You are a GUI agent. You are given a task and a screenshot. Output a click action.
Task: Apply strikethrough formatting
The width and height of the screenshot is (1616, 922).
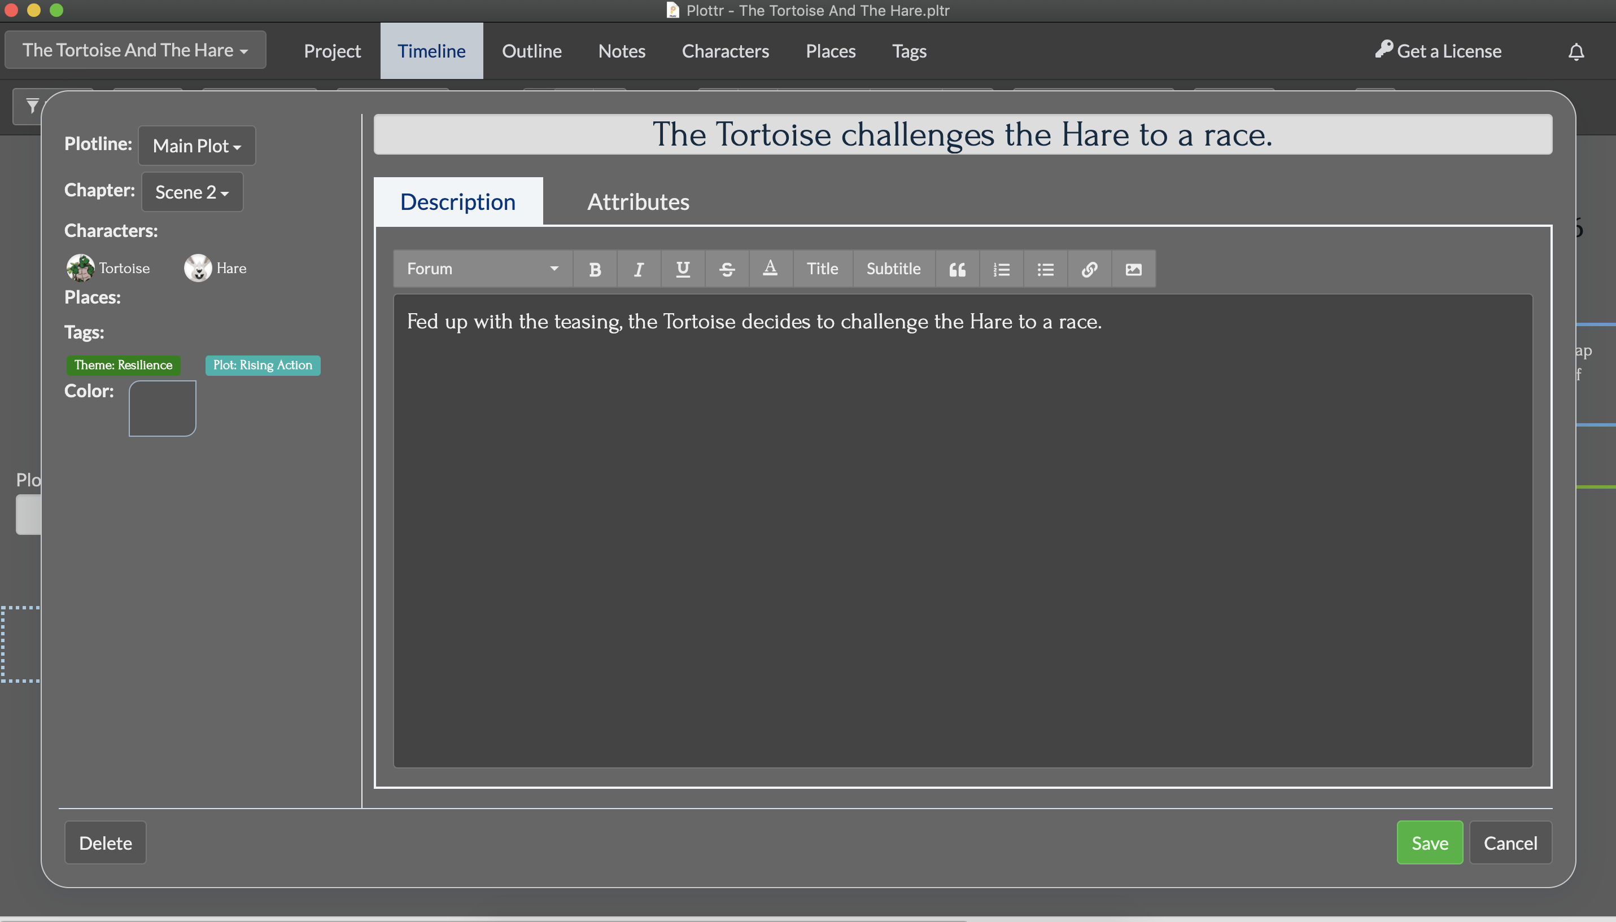pos(727,269)
